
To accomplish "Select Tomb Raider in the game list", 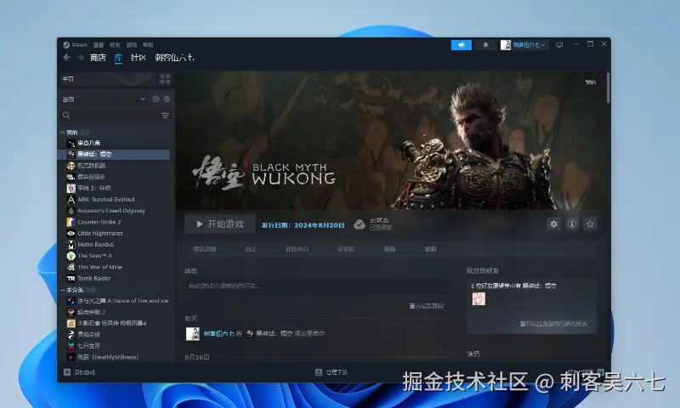I will [94, 278].
